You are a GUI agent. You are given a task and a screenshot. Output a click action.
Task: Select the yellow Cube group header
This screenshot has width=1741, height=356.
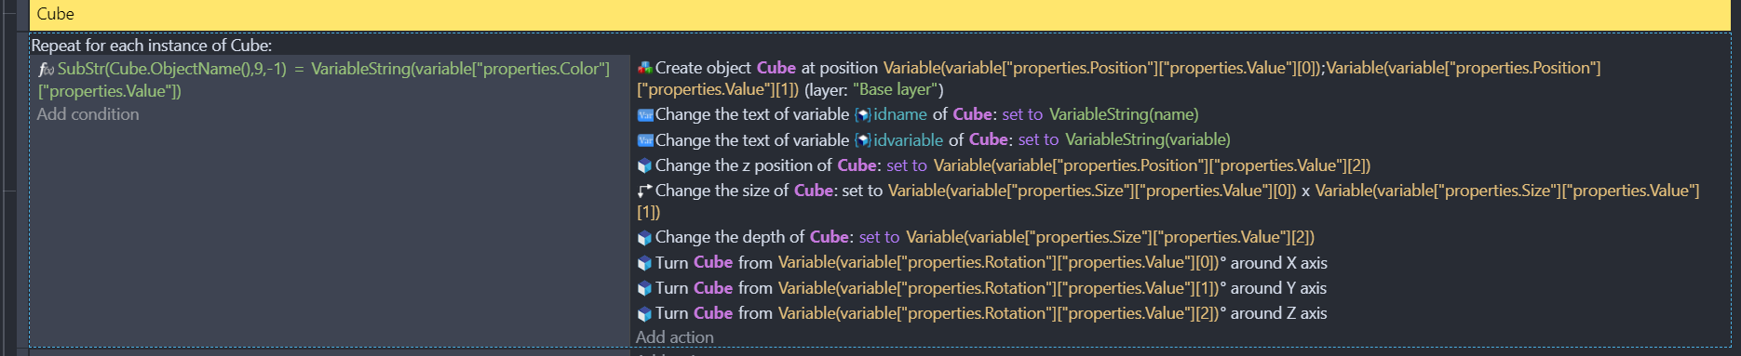pyautogui.click(x=880, y=14)
